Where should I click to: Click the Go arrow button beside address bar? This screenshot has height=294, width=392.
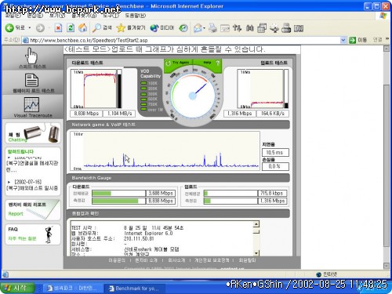(353, 40)
